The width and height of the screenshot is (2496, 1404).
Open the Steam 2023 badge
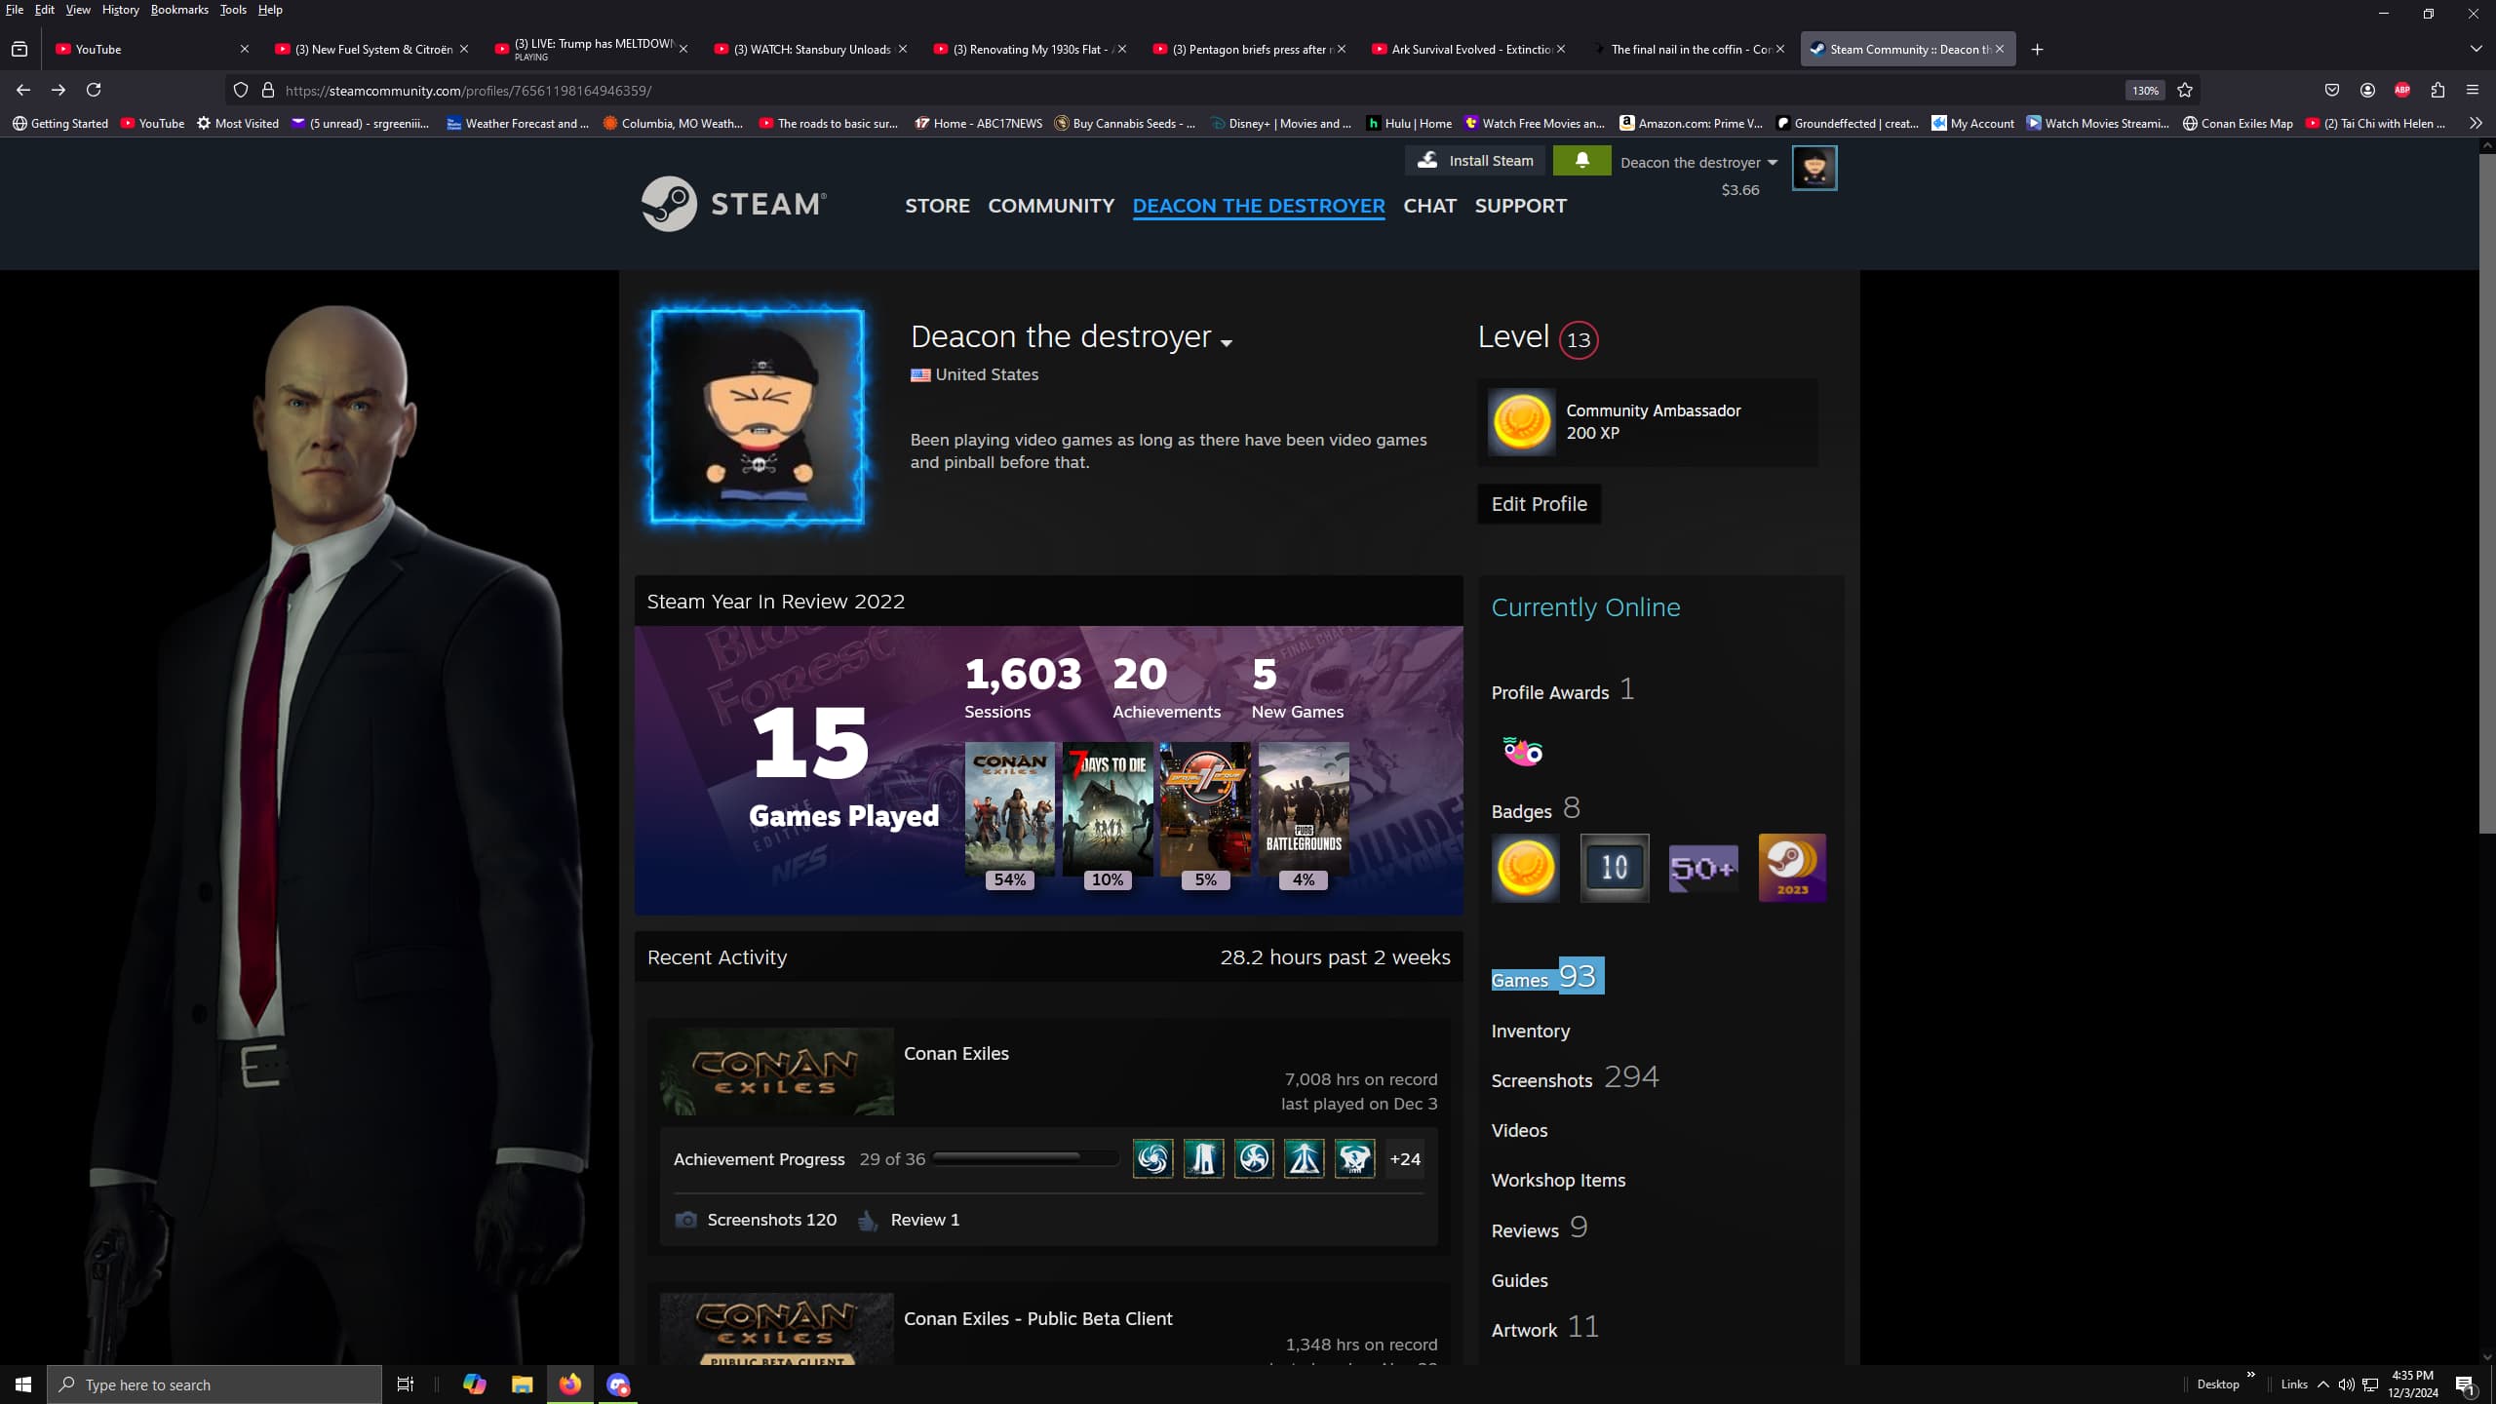tap(1792, 868)
